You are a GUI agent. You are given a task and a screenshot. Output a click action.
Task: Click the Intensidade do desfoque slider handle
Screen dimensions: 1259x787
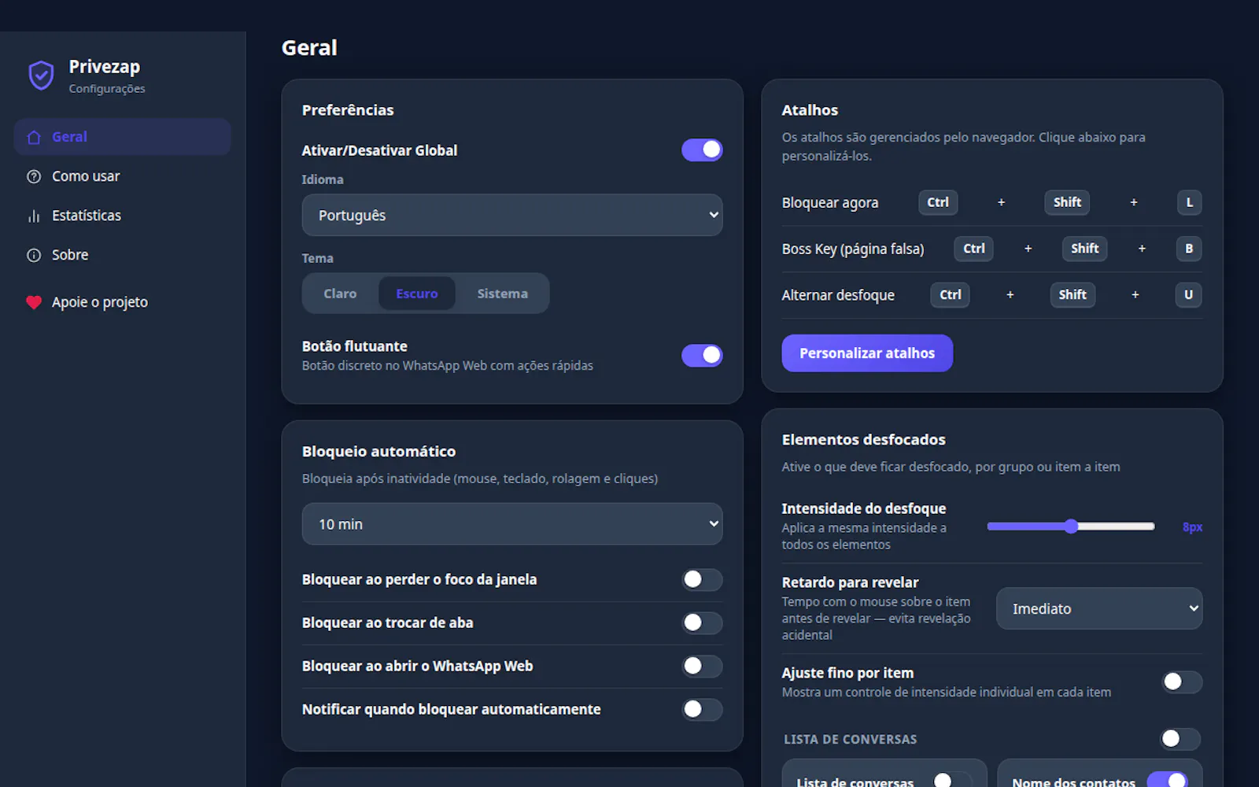coord(1071,527)
